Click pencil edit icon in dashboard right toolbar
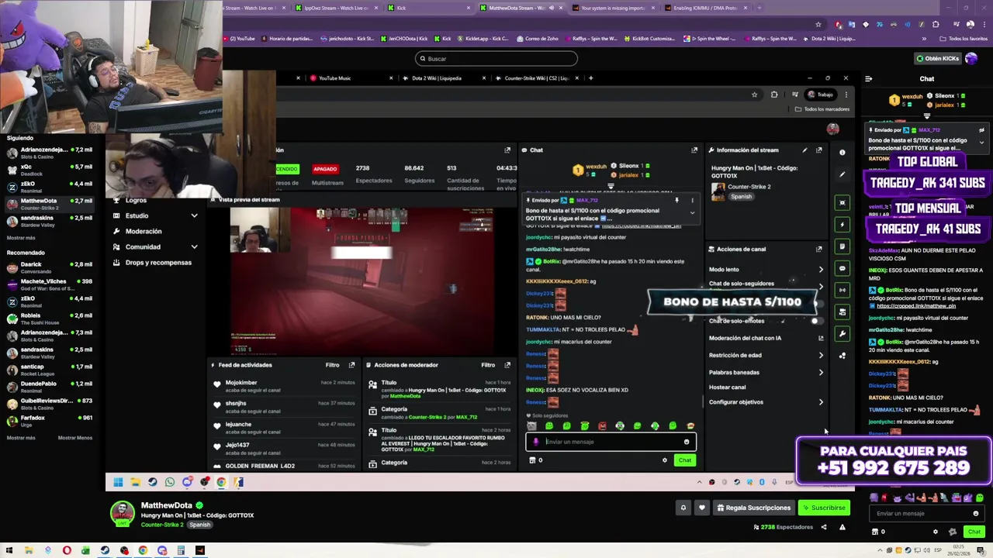 [842, 174]
